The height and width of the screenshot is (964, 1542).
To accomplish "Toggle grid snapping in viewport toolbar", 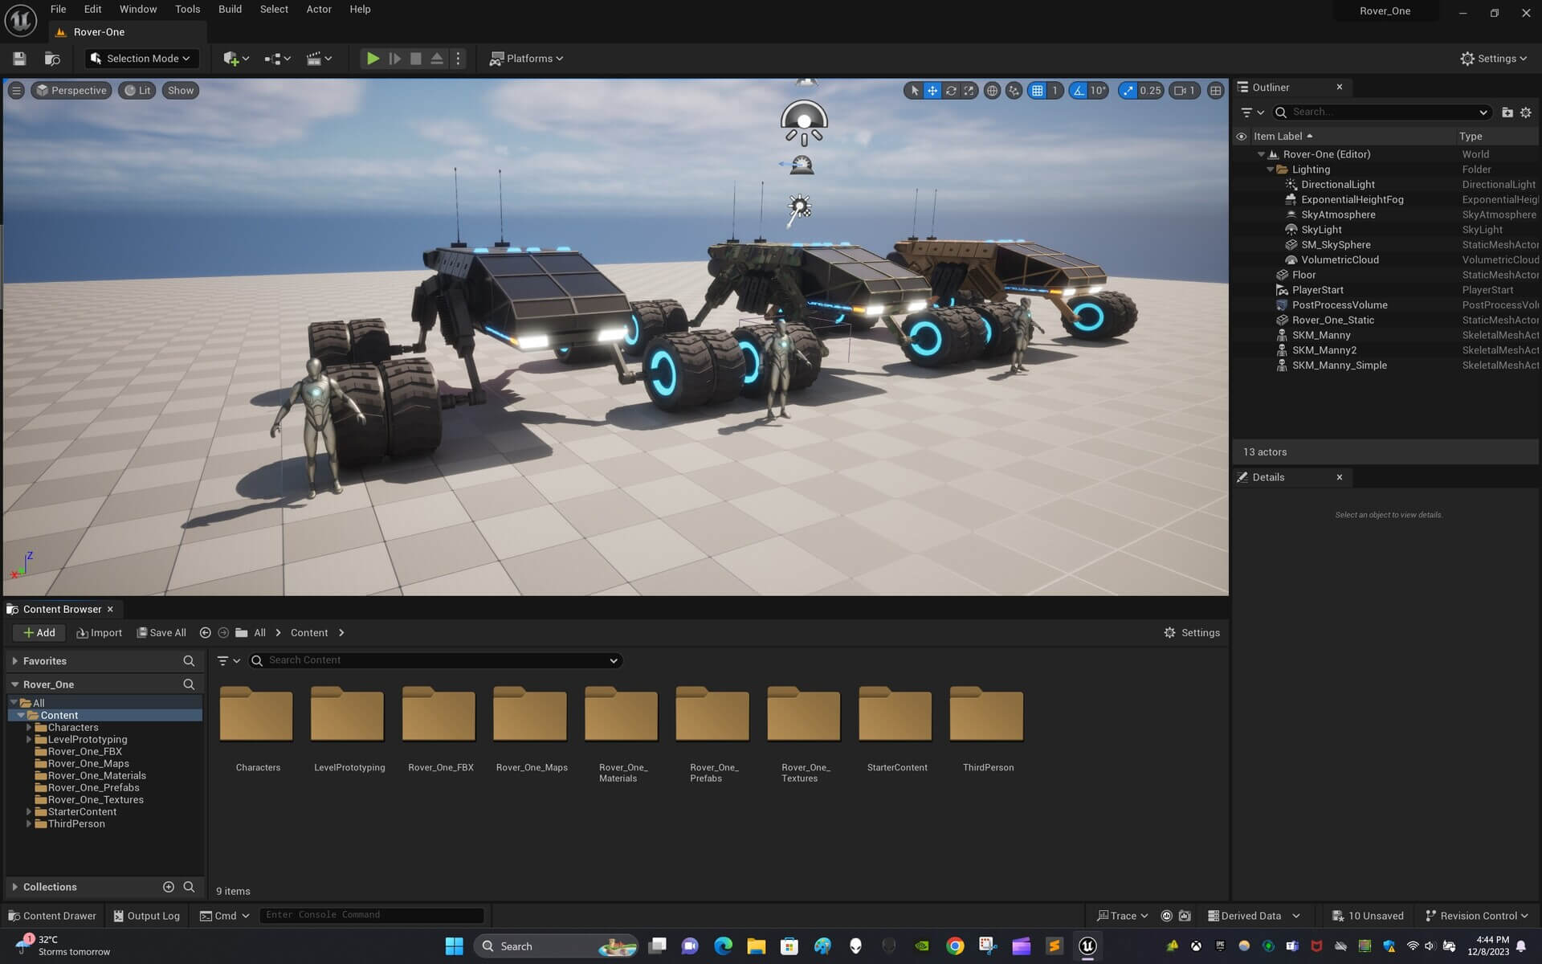I will pos(1038,91).
